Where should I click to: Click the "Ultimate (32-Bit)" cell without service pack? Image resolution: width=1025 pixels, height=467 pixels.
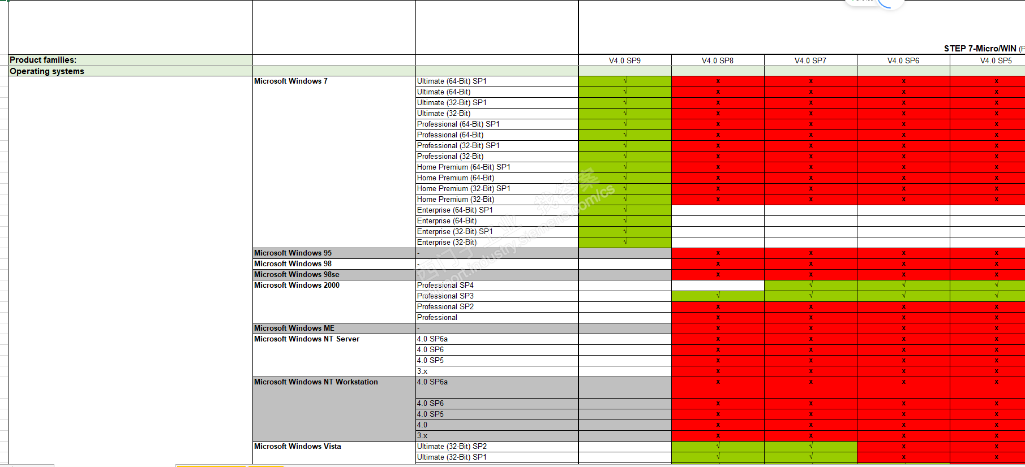(497, 114)
